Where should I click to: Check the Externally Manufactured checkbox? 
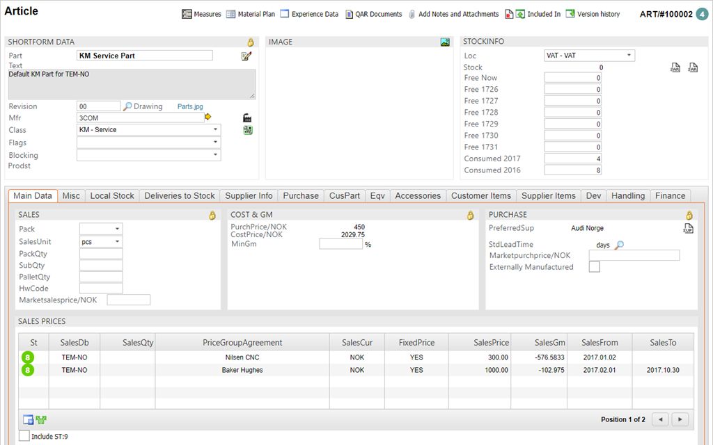(594, 267)
